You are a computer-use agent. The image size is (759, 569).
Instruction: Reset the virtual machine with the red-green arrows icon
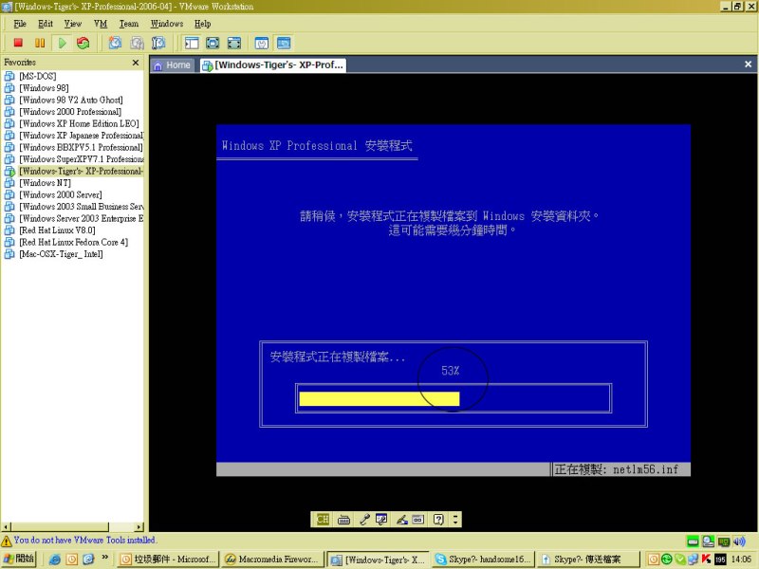(83, 43)
